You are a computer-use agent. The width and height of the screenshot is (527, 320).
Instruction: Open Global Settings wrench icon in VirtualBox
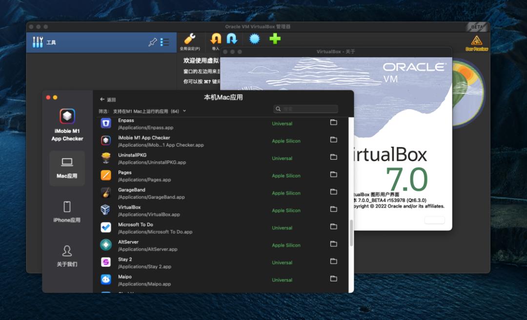pos(190,39)
